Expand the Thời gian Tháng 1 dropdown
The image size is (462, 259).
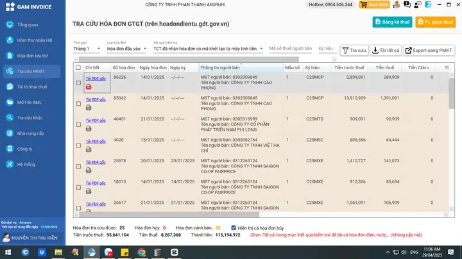[x=87, y=49]
